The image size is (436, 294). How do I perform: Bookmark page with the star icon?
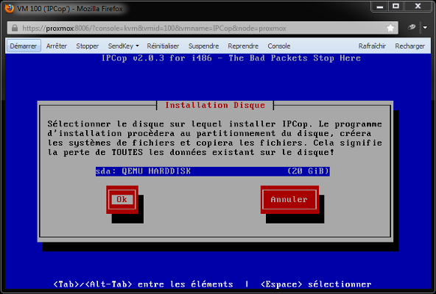tap(390, 28)
